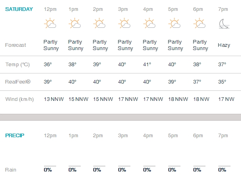
Task: Click the 12pm column header in SATURDAY
Action: point(50,9)
